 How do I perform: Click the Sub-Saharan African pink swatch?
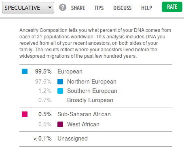tap(25, 114)
